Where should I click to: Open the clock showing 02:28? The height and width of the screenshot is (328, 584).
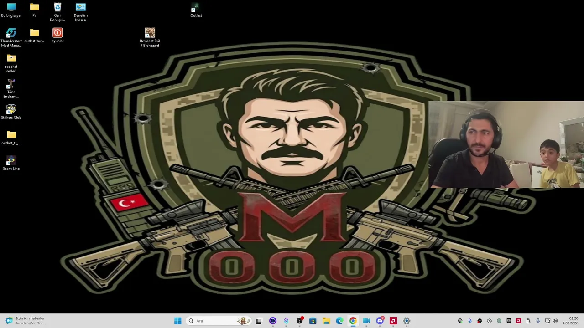(570, 321)
